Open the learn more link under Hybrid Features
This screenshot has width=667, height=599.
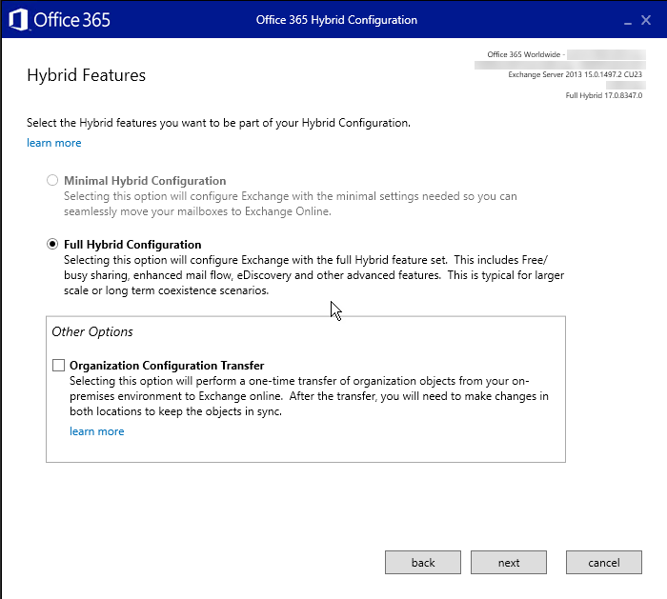(54, 143)
